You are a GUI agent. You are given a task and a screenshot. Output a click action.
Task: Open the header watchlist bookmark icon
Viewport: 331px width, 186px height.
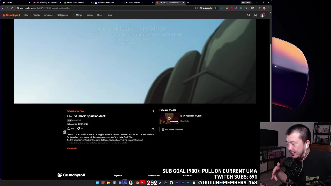[255, 15]
